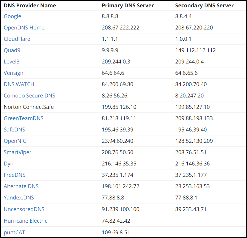Select DNS.WATCH primary address 84.200.69.80
Image resolution: width=247 pixels, height=238 pixels.
pyautogui.click(x=118, y=84)
